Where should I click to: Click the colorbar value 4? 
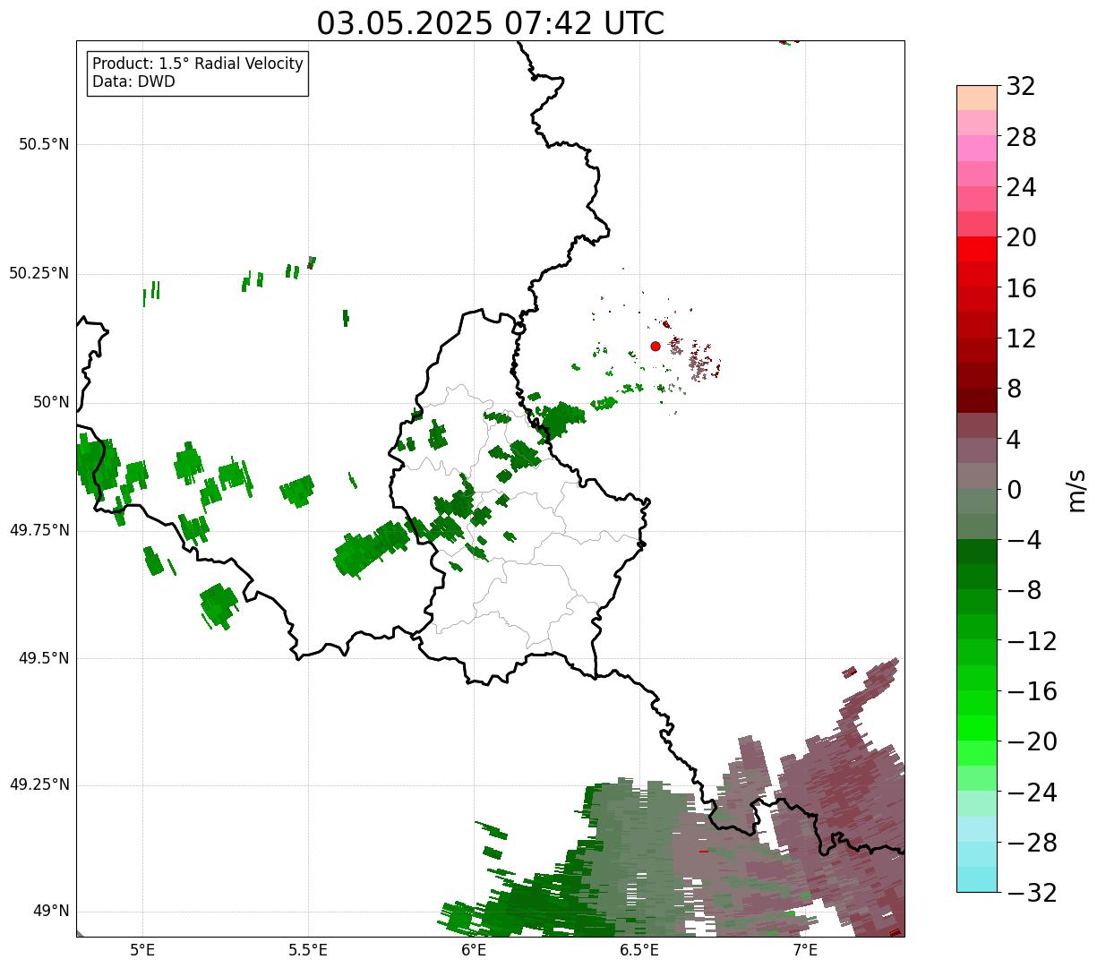(1014, 440)
